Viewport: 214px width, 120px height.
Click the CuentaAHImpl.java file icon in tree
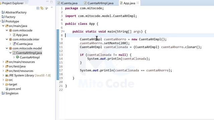pyautogui.click(x=14, y=53)
